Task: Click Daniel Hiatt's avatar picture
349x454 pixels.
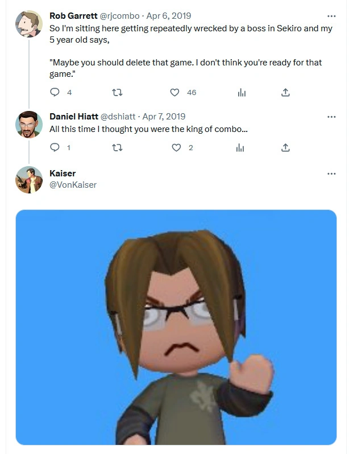Action: point(28,124)
